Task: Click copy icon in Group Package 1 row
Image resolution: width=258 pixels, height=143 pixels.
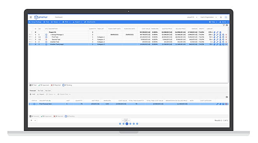Action: tap(223, 35)
